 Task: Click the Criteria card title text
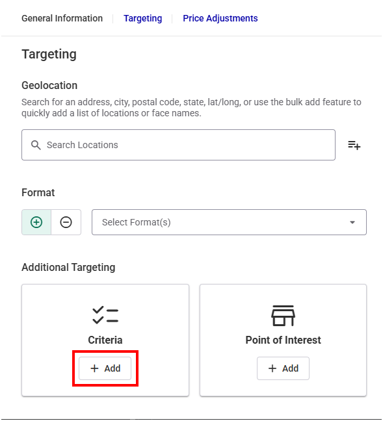click(105, 340)
